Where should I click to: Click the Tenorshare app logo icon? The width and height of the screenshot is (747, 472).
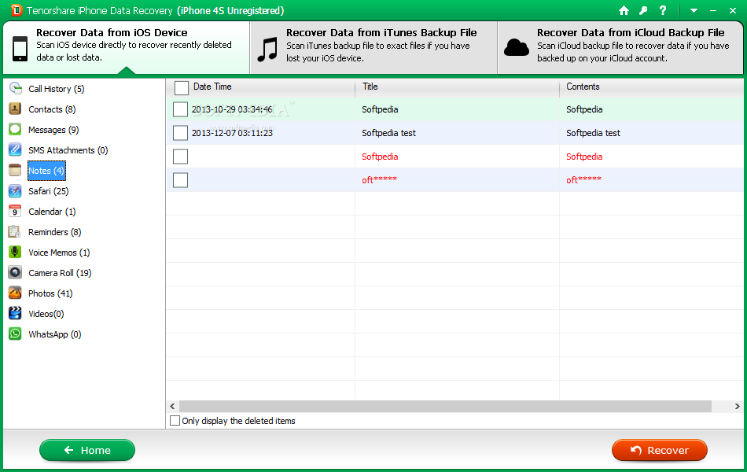click(x=17, y=10)
